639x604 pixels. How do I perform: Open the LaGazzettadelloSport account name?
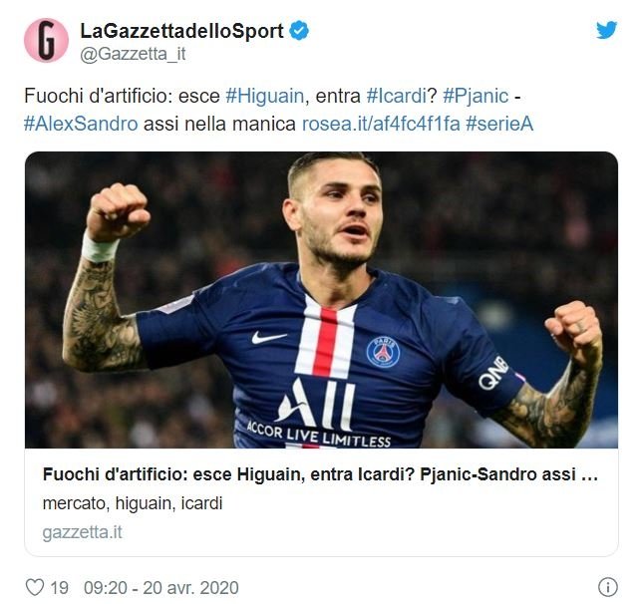click(181, 31)
